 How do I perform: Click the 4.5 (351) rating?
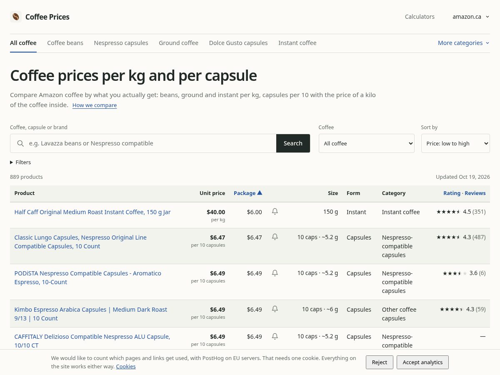point(461,212)
